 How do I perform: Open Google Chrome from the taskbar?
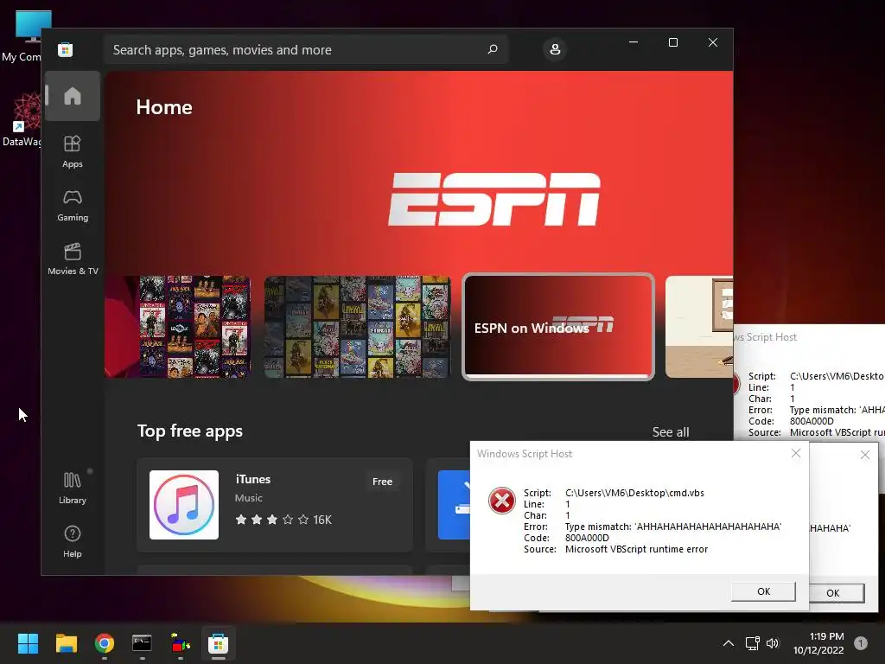click(105, 643)
